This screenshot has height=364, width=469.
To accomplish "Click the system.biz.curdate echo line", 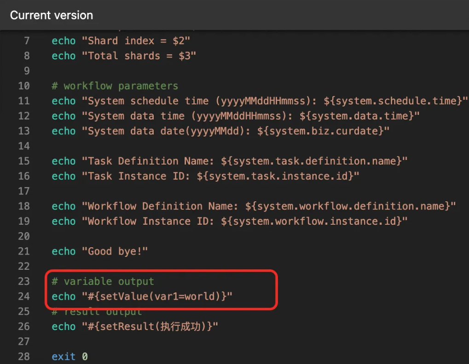I will coord(220,131).
